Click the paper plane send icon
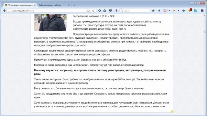Image resolution: width=207 pixels, height=116 pixels. click(x=159, y=11)
